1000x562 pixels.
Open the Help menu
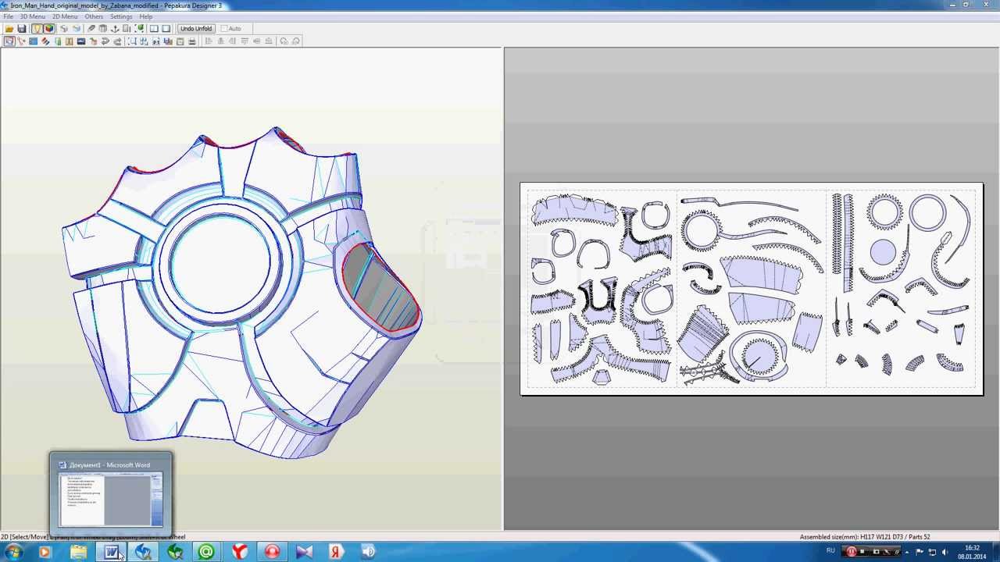click(146, 16)
